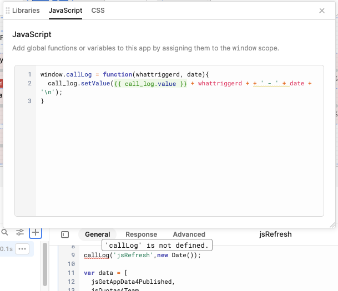Click the jsRefresh query name
The width and height of the screenshot is (338, 291).
click(275, 234)
